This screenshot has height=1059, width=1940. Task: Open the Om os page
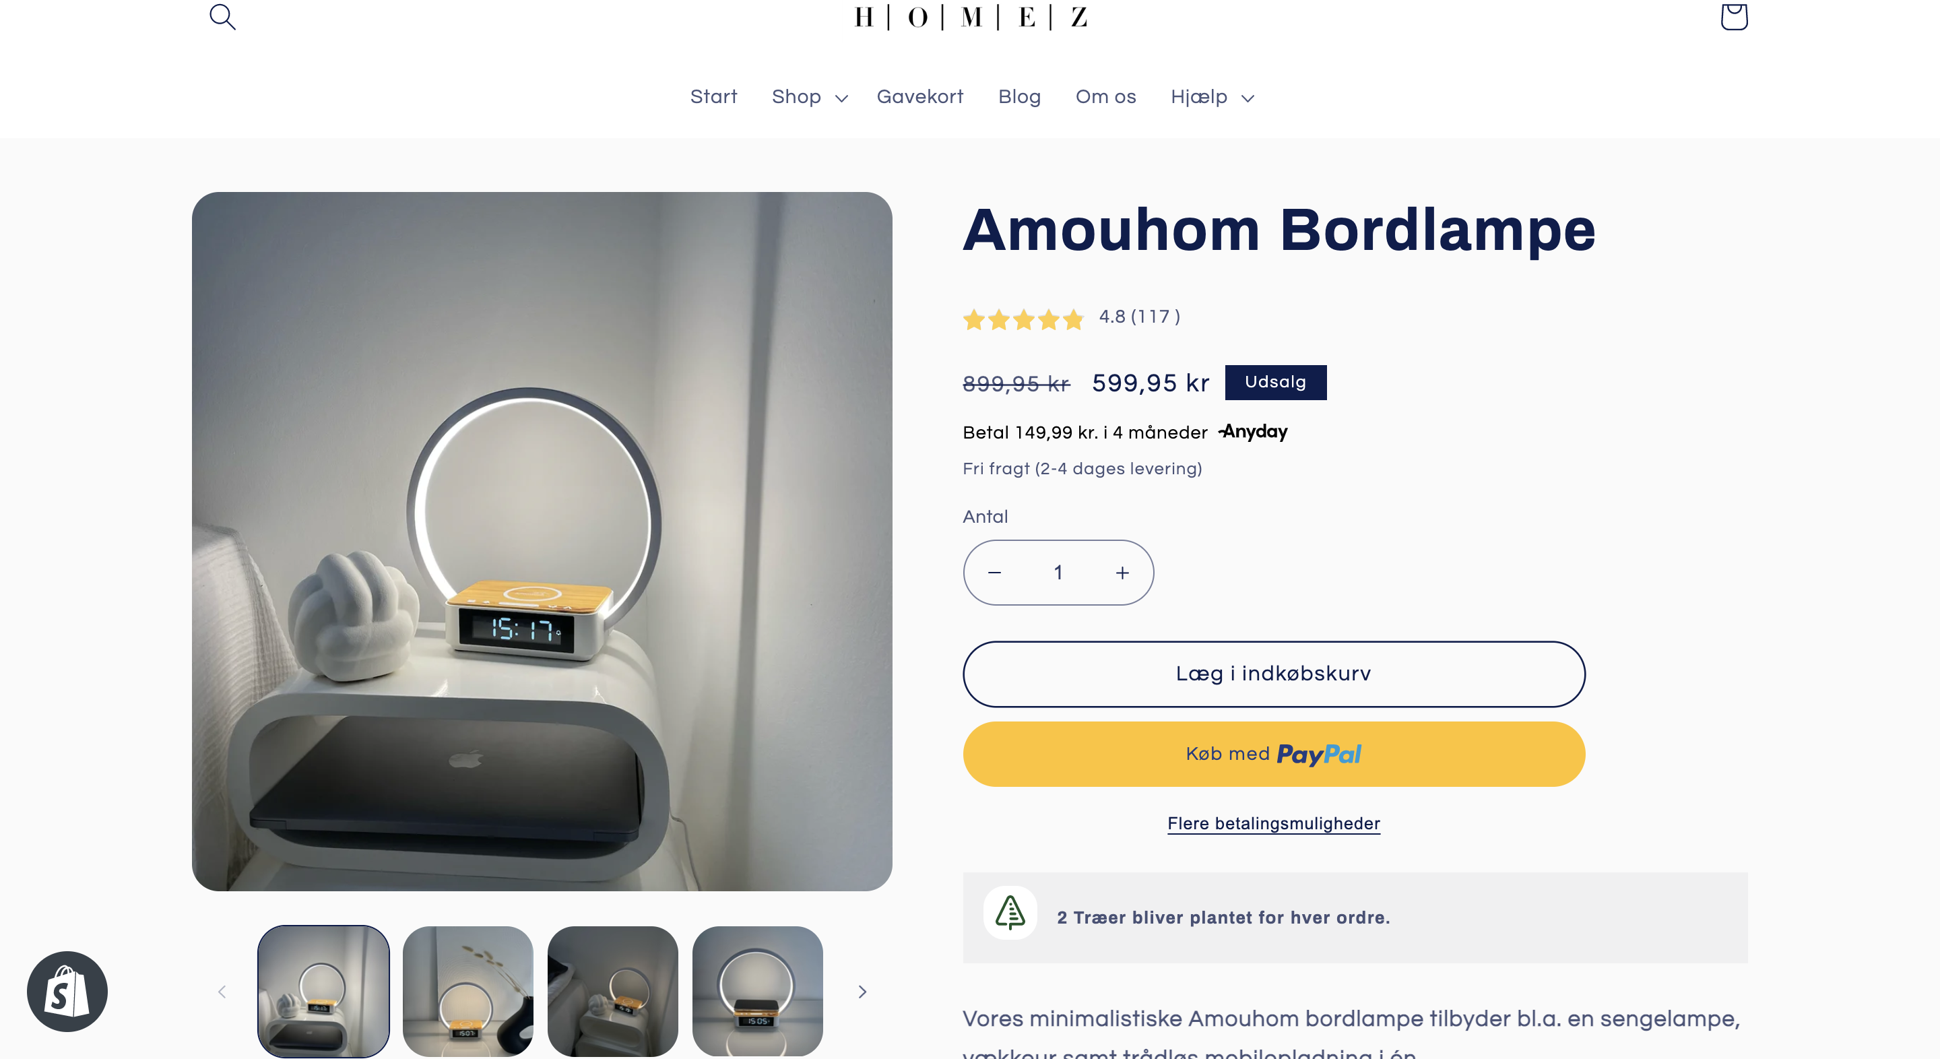[1105, 97]
